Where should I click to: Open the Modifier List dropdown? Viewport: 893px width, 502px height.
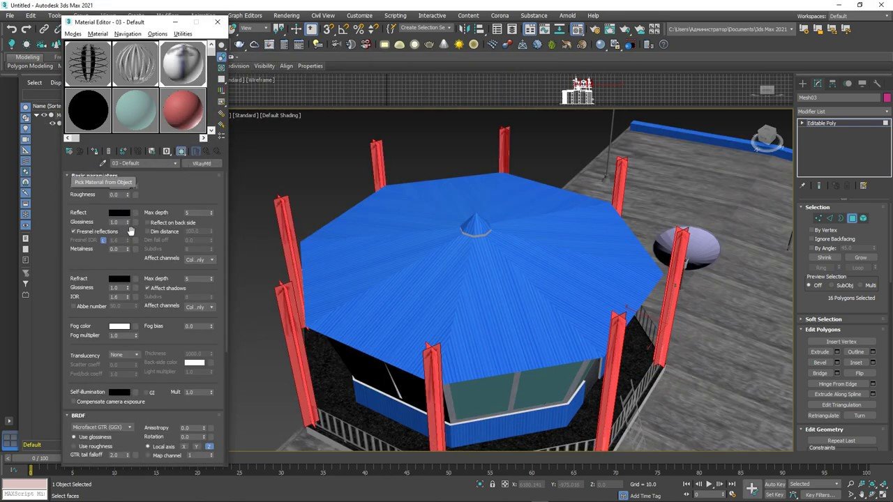coord(843,112)
